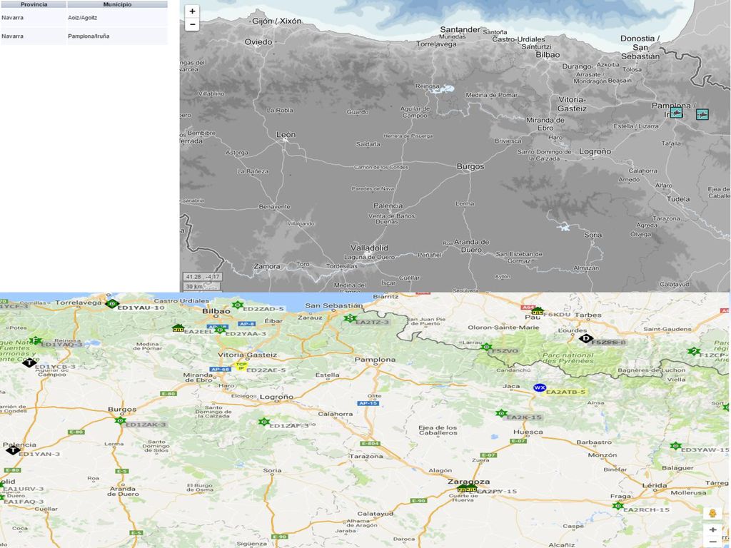Viewport: 731px width, 548px height.
Task: Zoom in on the APRS road map
Action: tap(713, 530)
